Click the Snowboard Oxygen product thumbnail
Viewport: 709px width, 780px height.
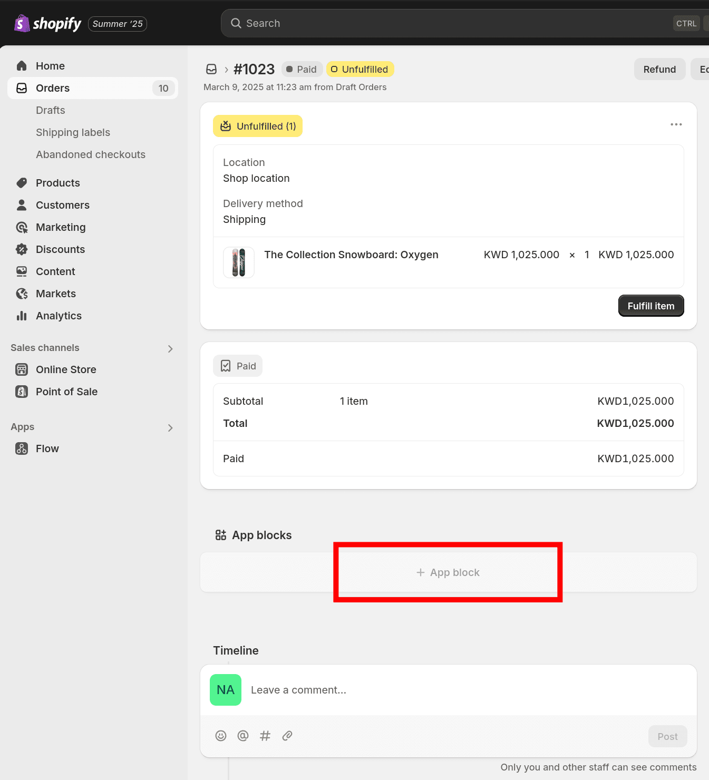click(239, 262)
